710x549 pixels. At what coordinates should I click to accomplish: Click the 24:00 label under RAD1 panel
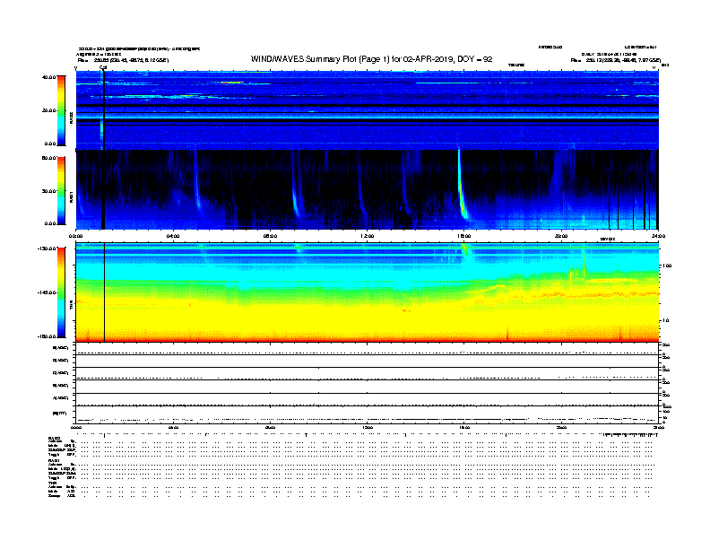click(658, 236)
